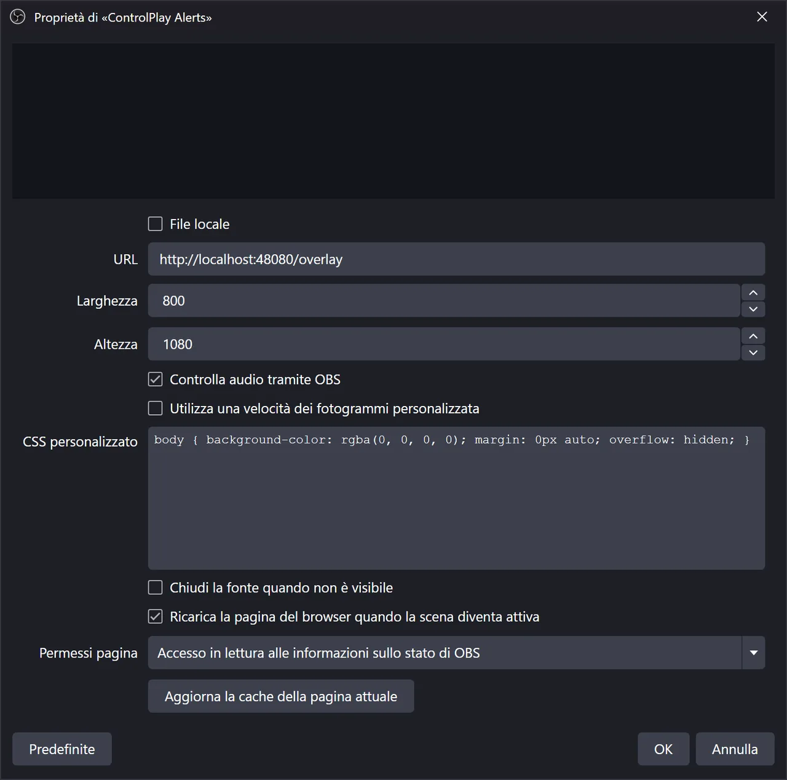
Task: Increase Larghezza with the up arrow
Action: click(x=753, y=292)
